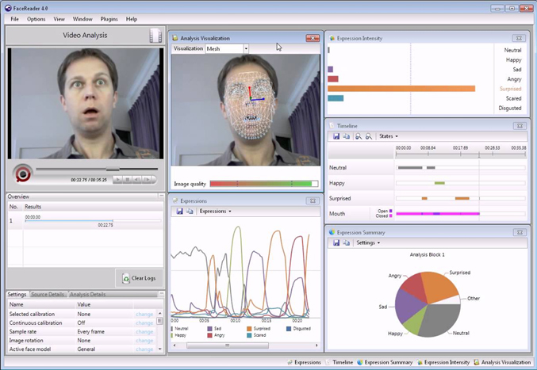Save the Expression Summary pie chart
The image size is (537, 370).
coord(336,242)
